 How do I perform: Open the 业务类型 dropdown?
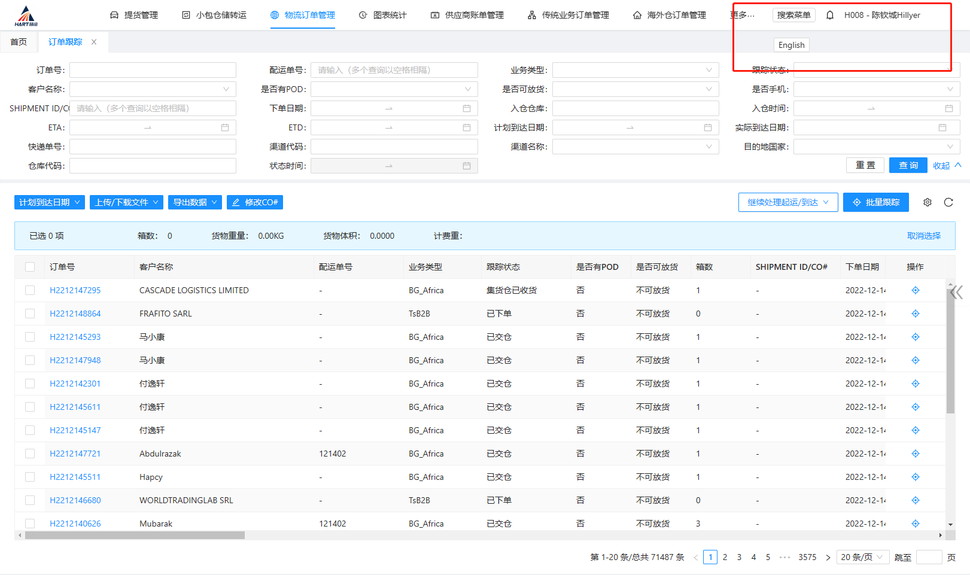[x=635, y=70]
